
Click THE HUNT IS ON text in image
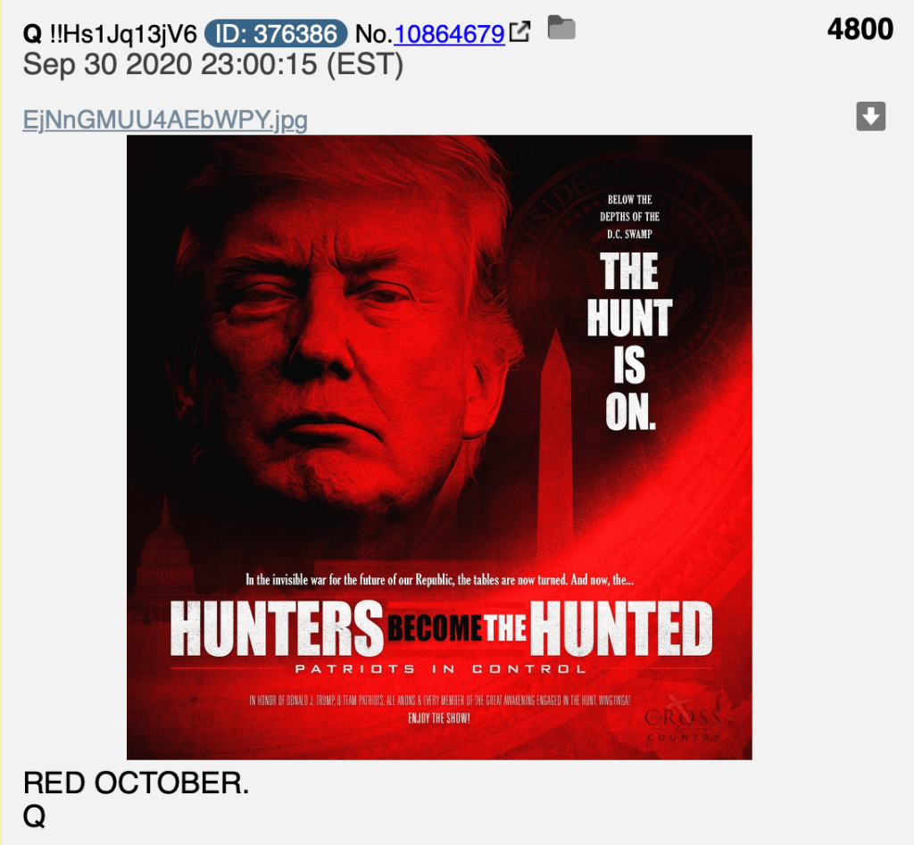coord(630,342)
